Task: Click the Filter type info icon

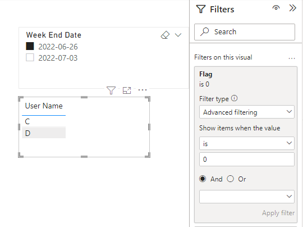Action: [234, 98]
